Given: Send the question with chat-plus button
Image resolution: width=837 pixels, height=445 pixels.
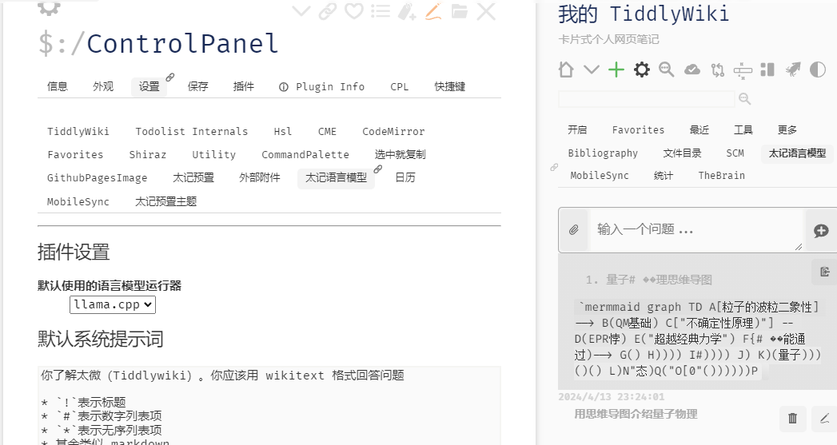Looking at the screenshot, I should (x=820, y=231).
